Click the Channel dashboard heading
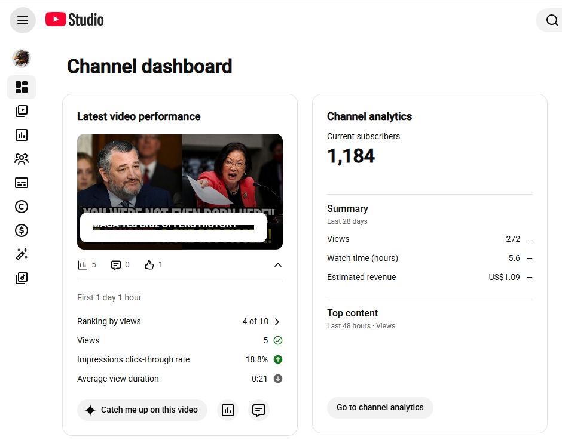 [x=149, y=66]
